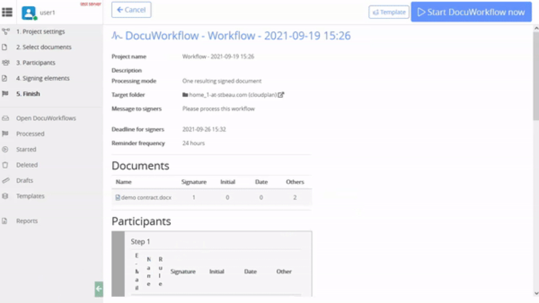Click 'Please process this workflow' message

[218, 109]
